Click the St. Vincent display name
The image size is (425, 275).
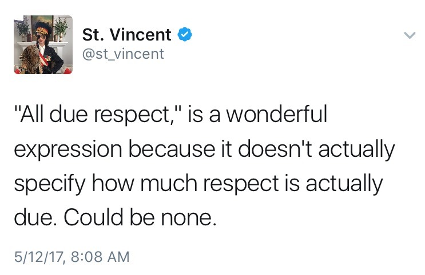(127, 35)
